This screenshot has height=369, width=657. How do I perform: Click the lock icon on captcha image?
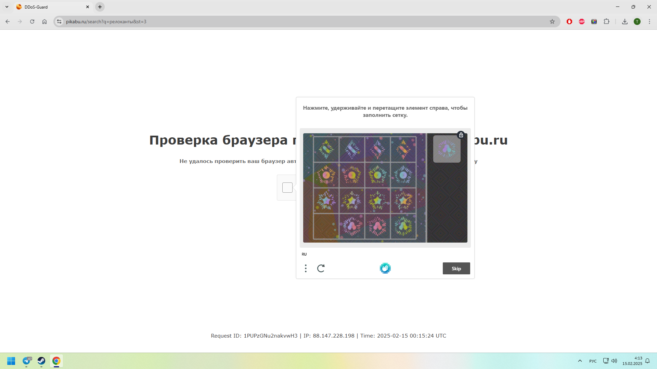(461, 135)
